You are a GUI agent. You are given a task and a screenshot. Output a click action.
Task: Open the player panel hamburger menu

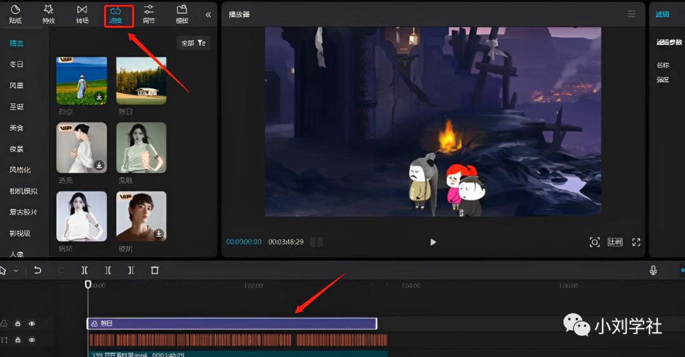(x=632, y=14)
